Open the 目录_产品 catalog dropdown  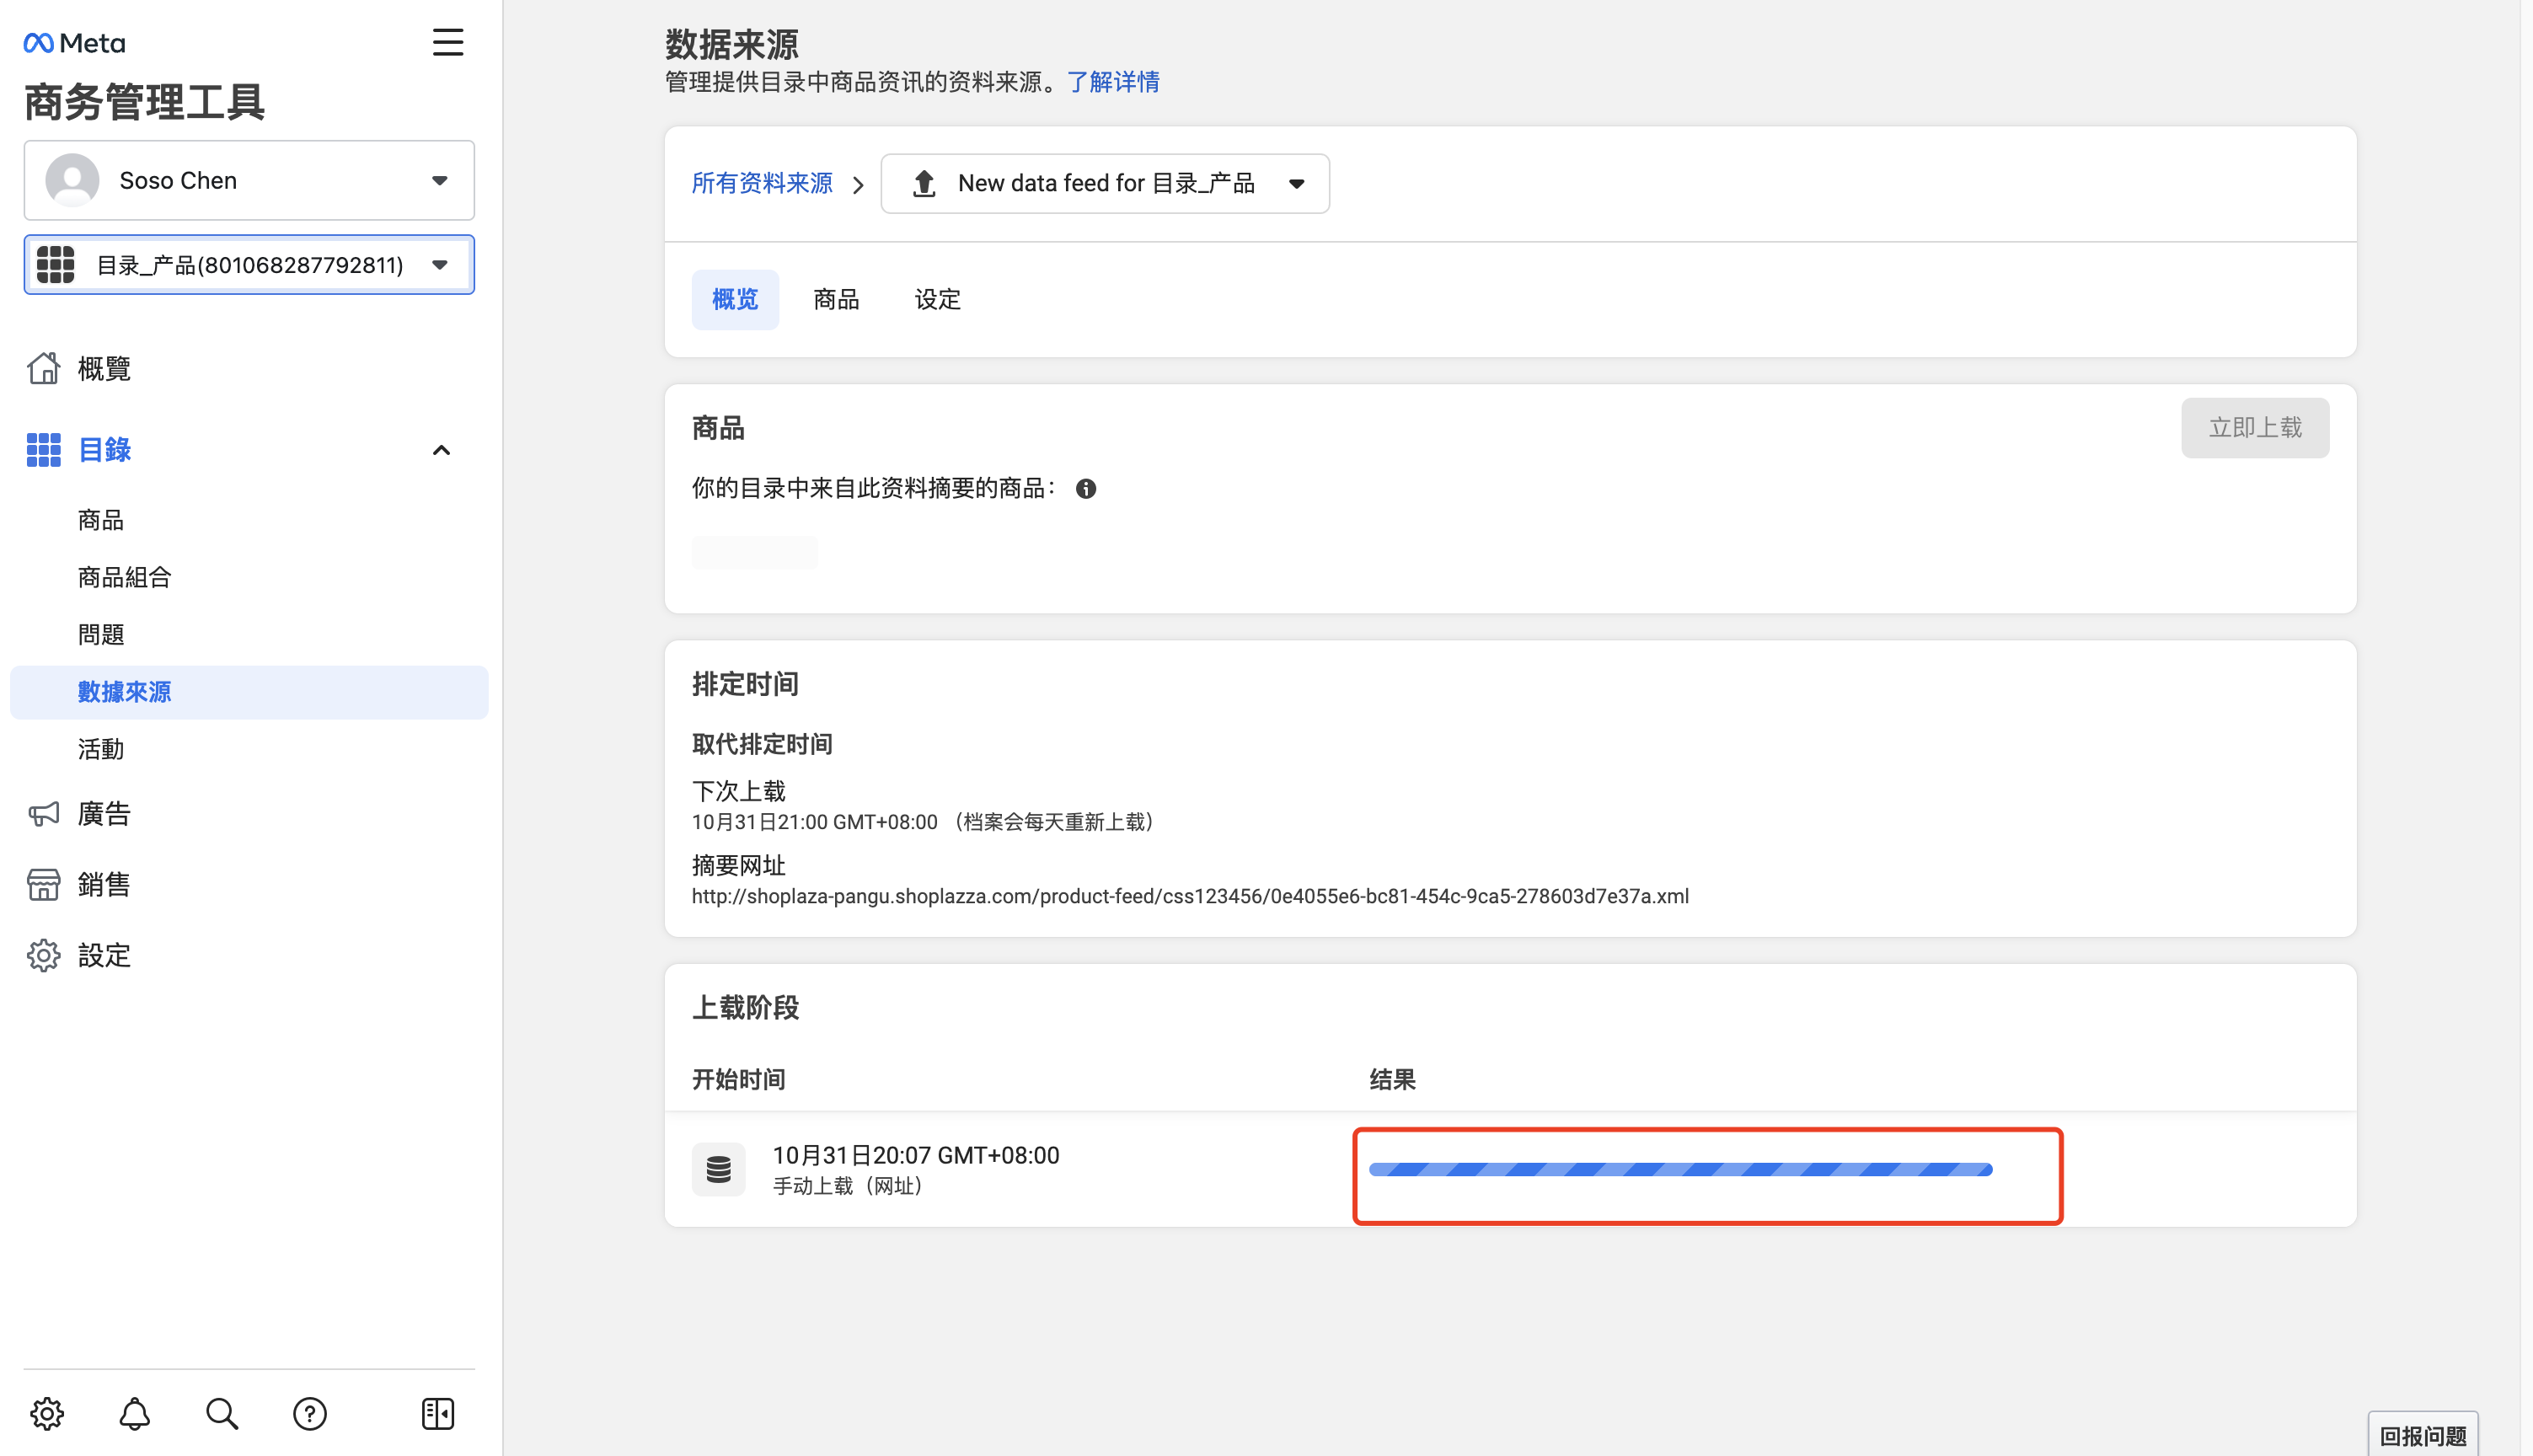click(x=249, y=265)
